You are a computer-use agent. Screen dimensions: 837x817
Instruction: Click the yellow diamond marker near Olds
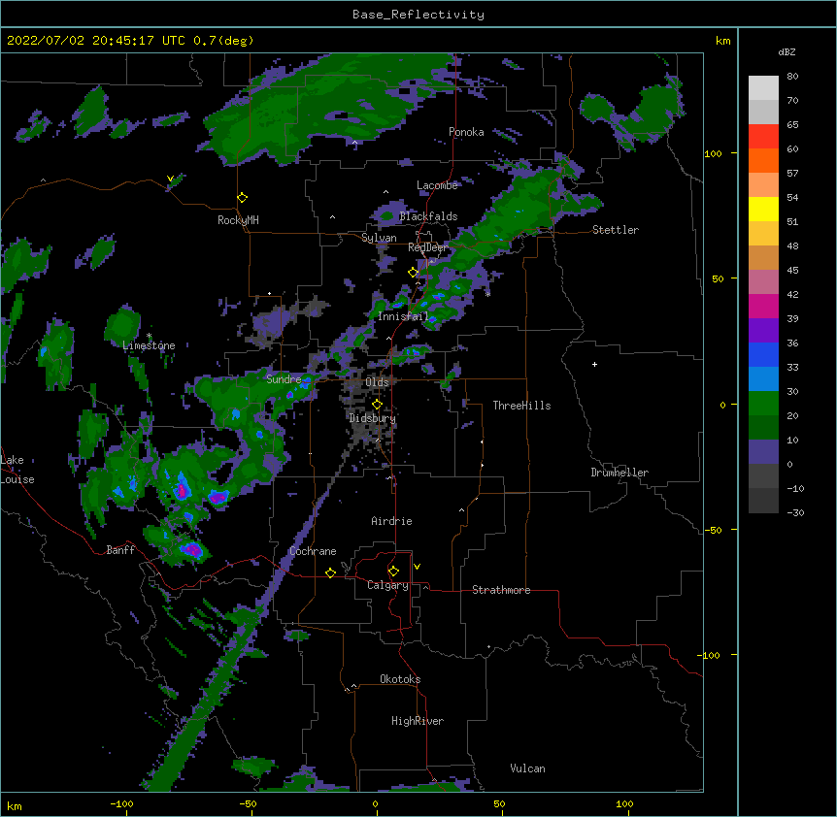pyautogui.click(x=377, y=405)
